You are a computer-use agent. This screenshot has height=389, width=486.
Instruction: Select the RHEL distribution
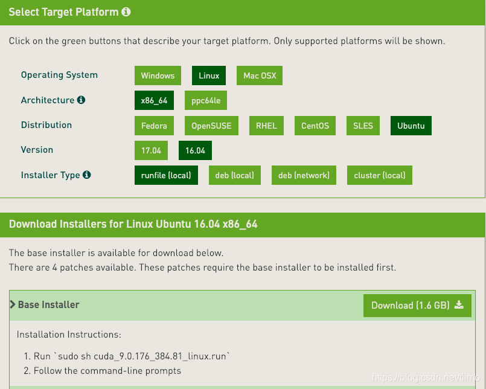266,126
